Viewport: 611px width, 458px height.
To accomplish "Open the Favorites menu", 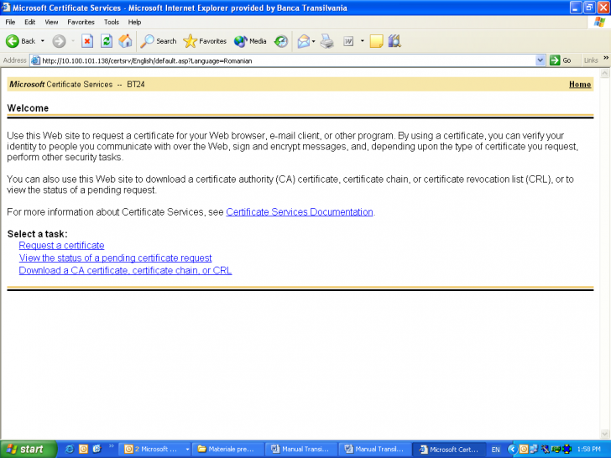I will click(x=81, y=22).
